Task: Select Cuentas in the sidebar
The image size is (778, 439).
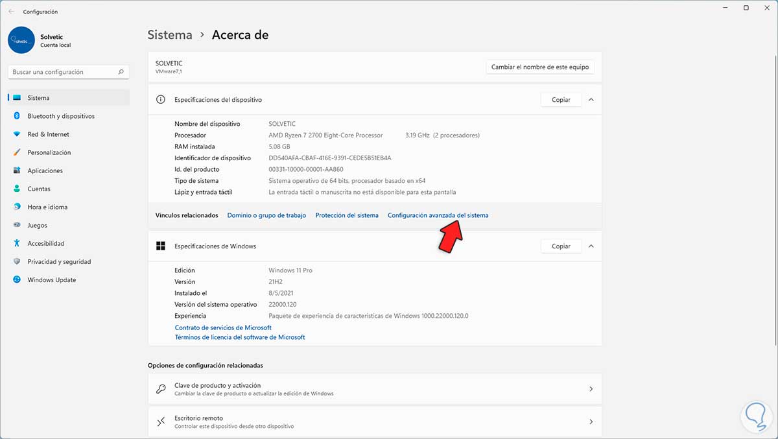Action: click(x=69, y=189)
